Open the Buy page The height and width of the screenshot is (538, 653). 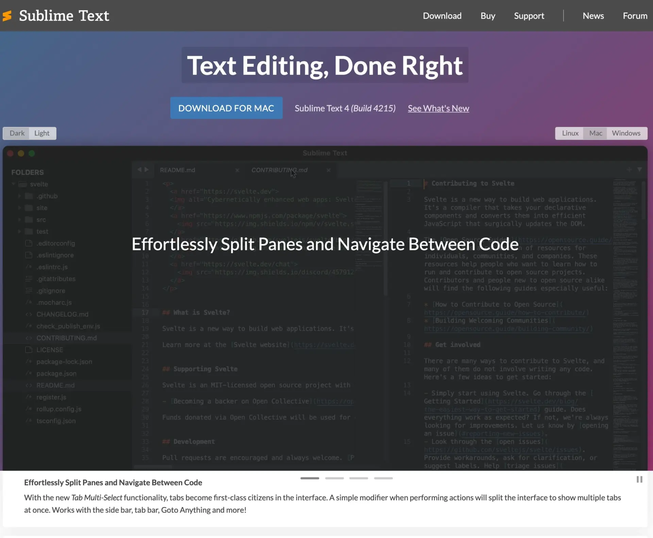pyautogui.click(x=488, y=16)
